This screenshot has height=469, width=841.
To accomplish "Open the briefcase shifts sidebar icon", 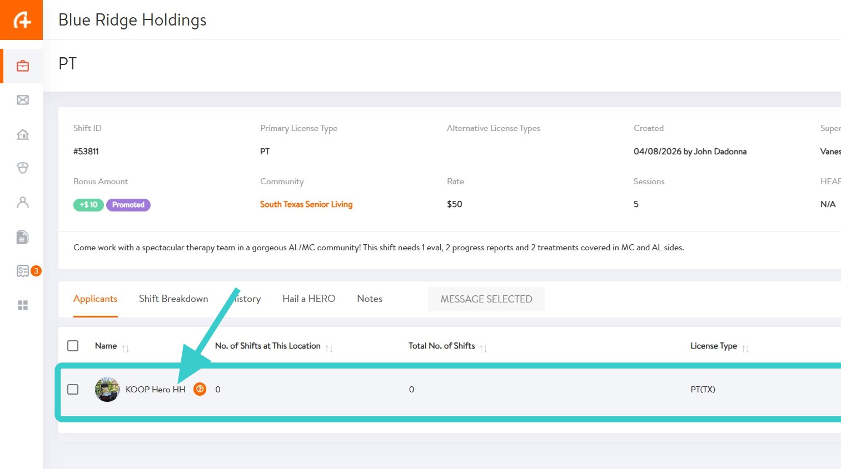I will coord(23,66).
